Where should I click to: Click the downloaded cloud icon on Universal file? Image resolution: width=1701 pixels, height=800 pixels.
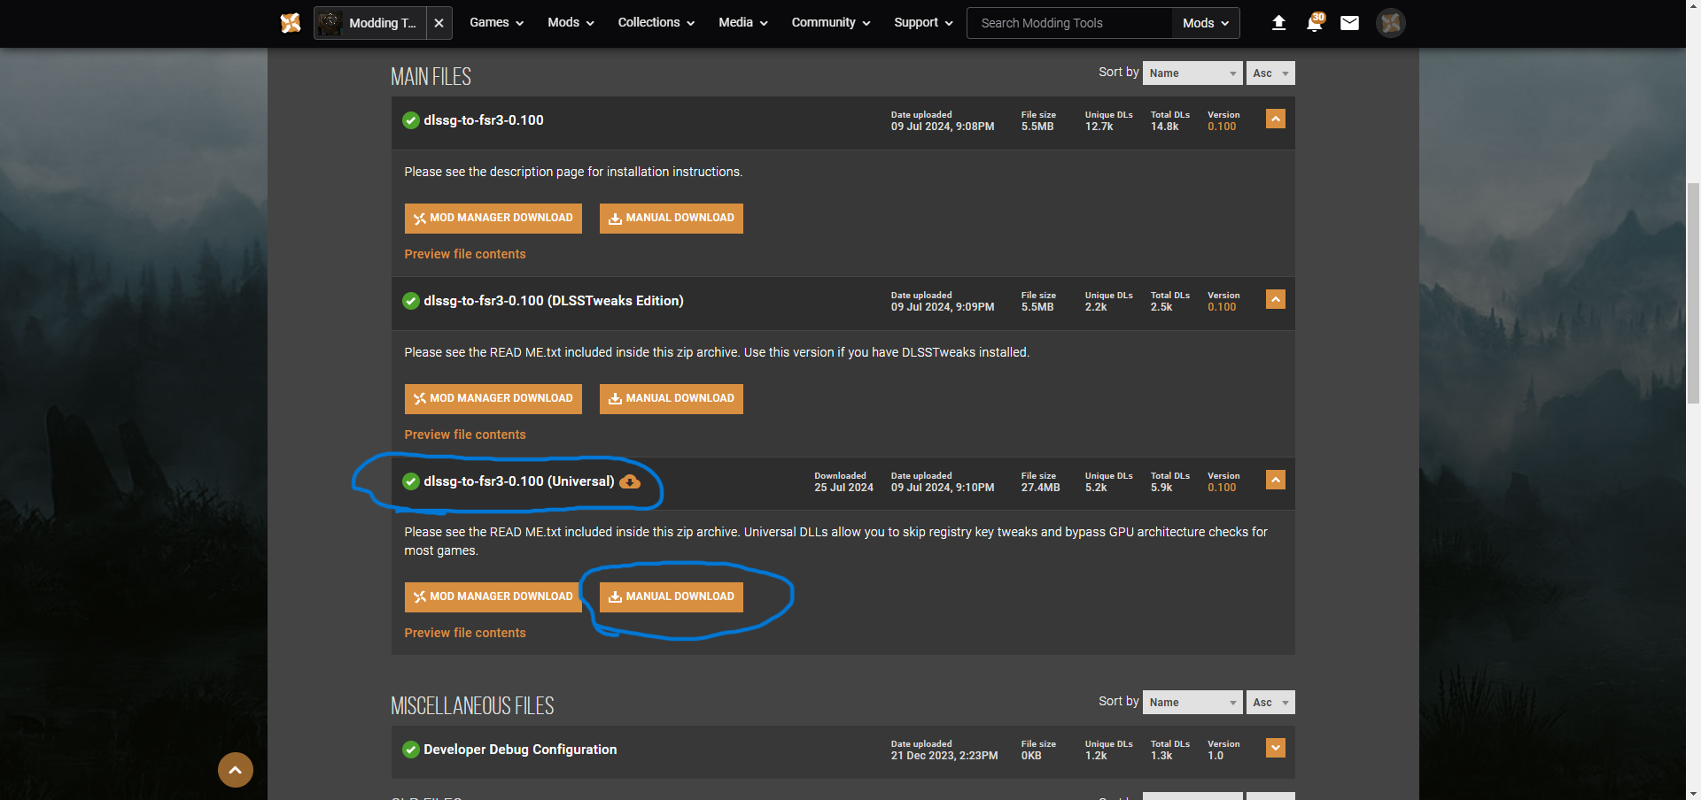(x=630, y=481)
